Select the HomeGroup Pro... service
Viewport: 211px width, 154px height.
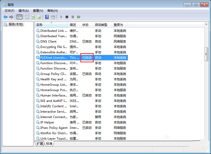tap(81, 90)
